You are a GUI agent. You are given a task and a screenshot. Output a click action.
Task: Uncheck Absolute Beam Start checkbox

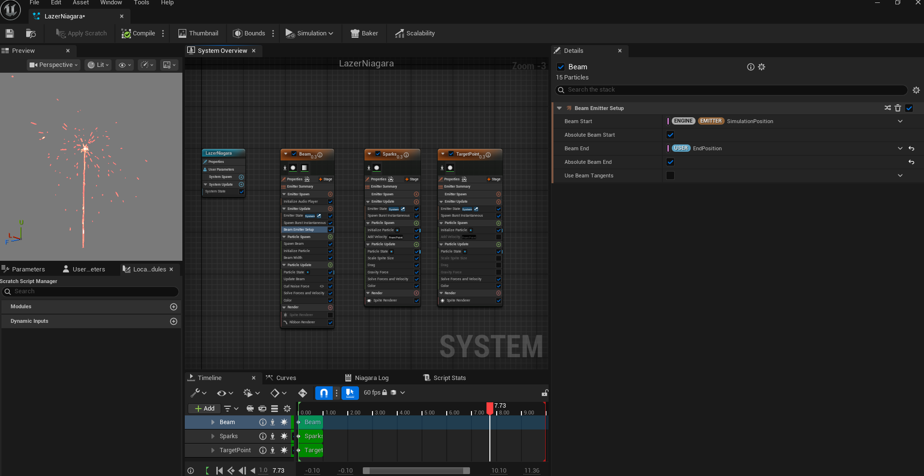coord(670,135)
